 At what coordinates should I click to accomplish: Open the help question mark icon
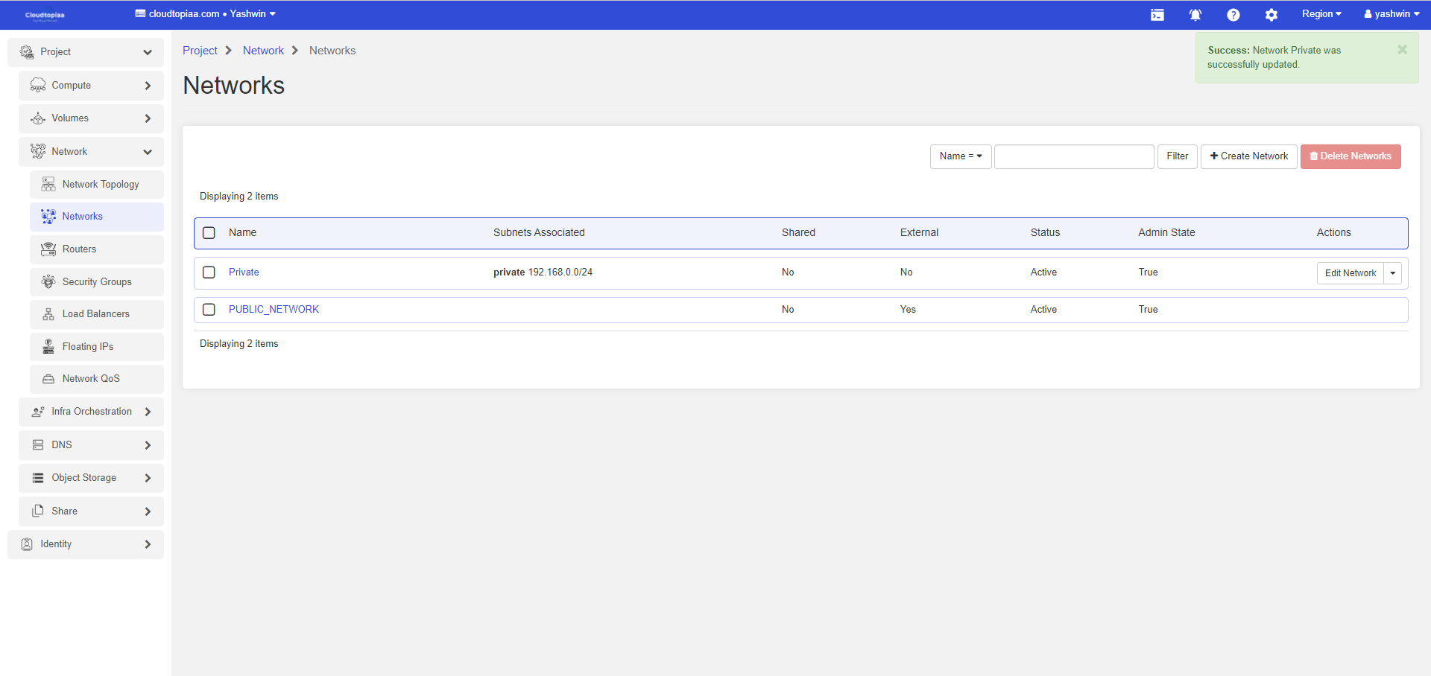(1233, 15)
